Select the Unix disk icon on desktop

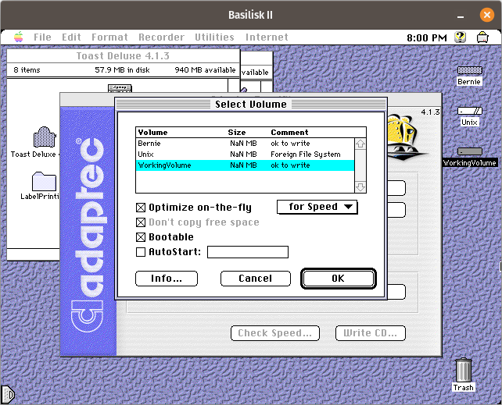(x=469, y=111)
